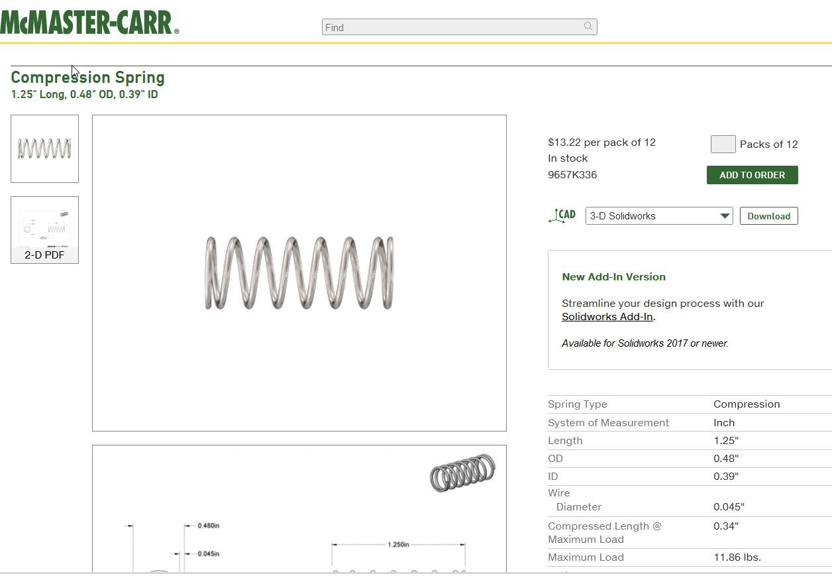Screen dimensions: 832x576
Task: Click the Compression Spring page heading
Action: [x=87, y=77]
